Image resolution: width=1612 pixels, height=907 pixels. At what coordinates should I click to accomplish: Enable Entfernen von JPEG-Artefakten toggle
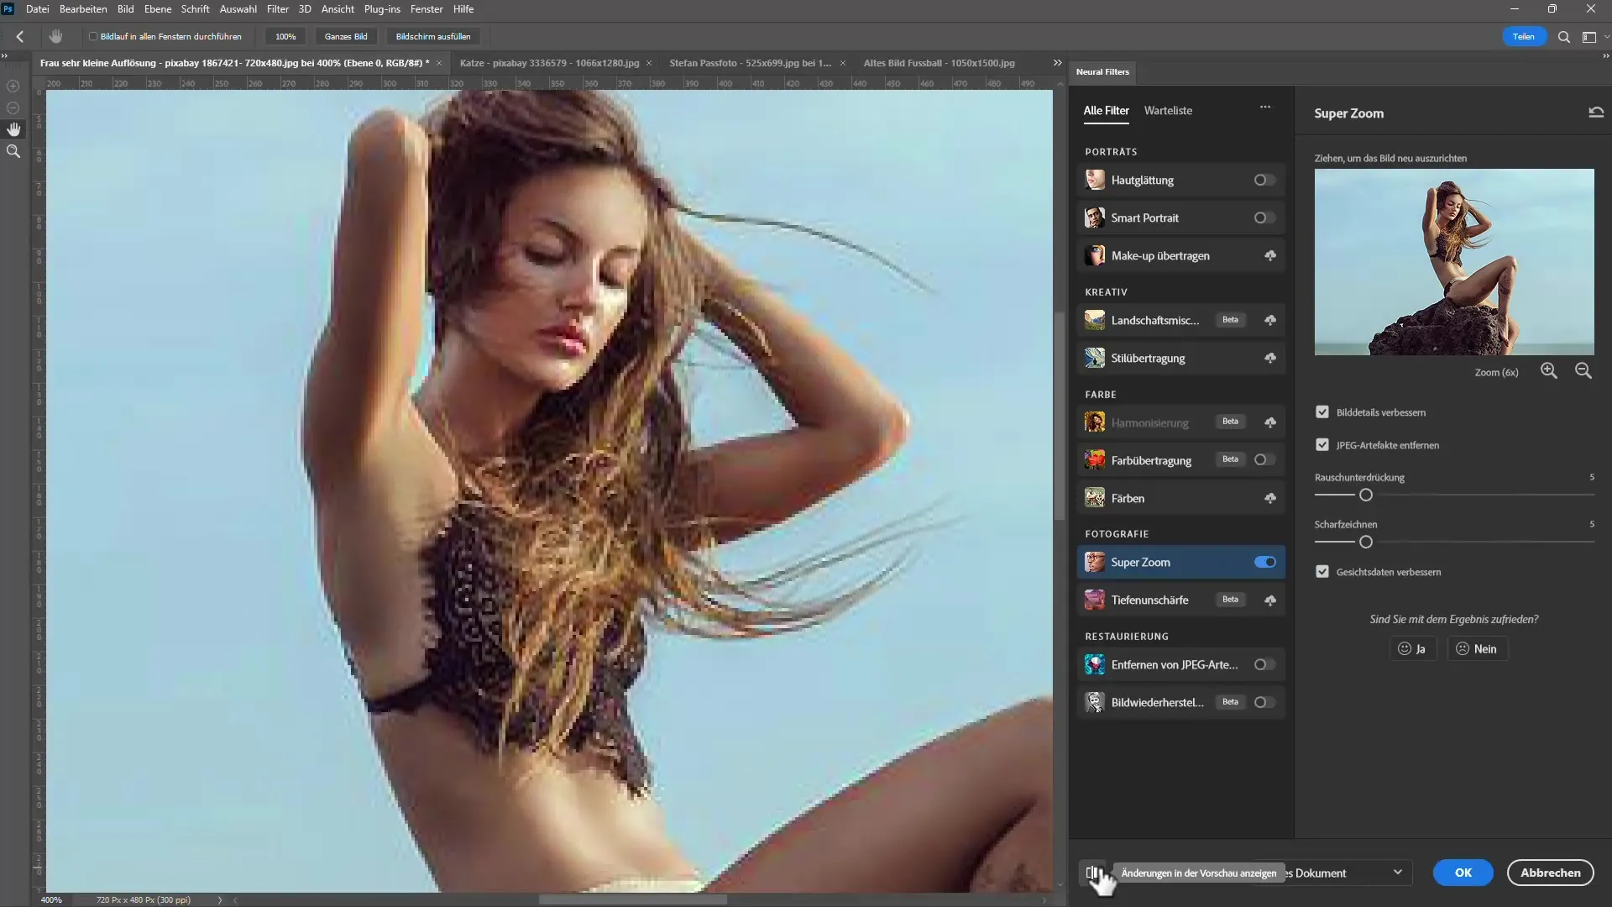[x=1264, y=664]
